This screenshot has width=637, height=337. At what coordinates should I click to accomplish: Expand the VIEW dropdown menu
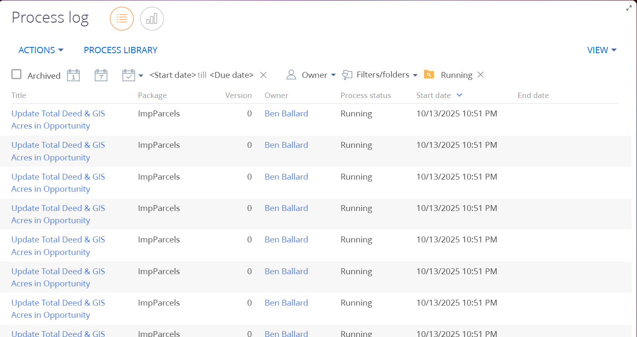[601, 50]
